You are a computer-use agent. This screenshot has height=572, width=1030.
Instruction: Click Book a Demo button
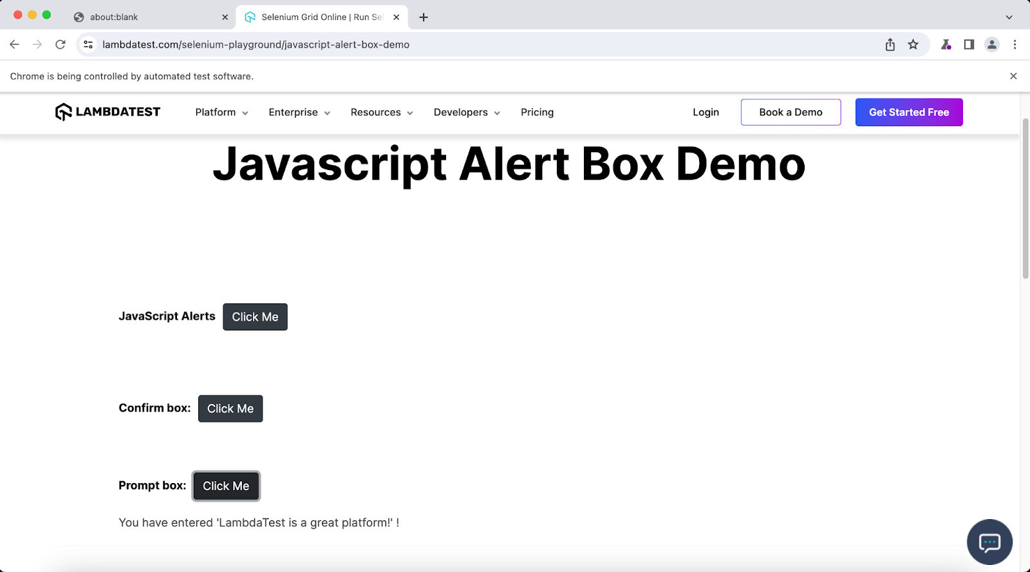tap(791, 112)
